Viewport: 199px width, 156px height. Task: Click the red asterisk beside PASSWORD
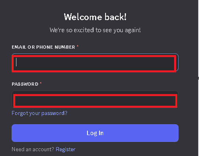tap(41, 83)
